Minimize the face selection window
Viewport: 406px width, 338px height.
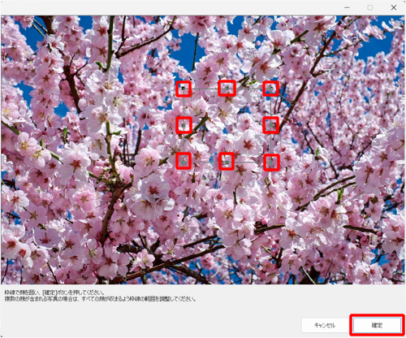[347, 7]
